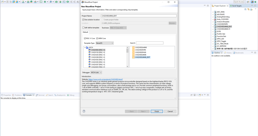
Task: Click the template Search input field
Action: (150, 43)
